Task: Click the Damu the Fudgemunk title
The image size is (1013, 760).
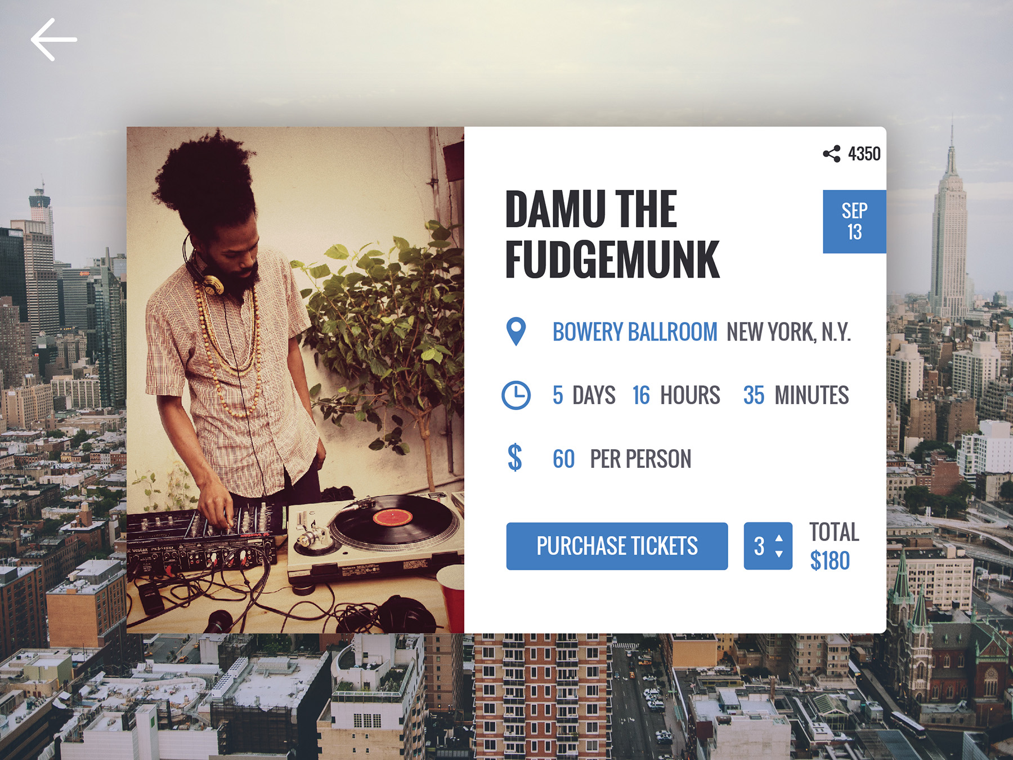Action: click(x=612, y=234)
